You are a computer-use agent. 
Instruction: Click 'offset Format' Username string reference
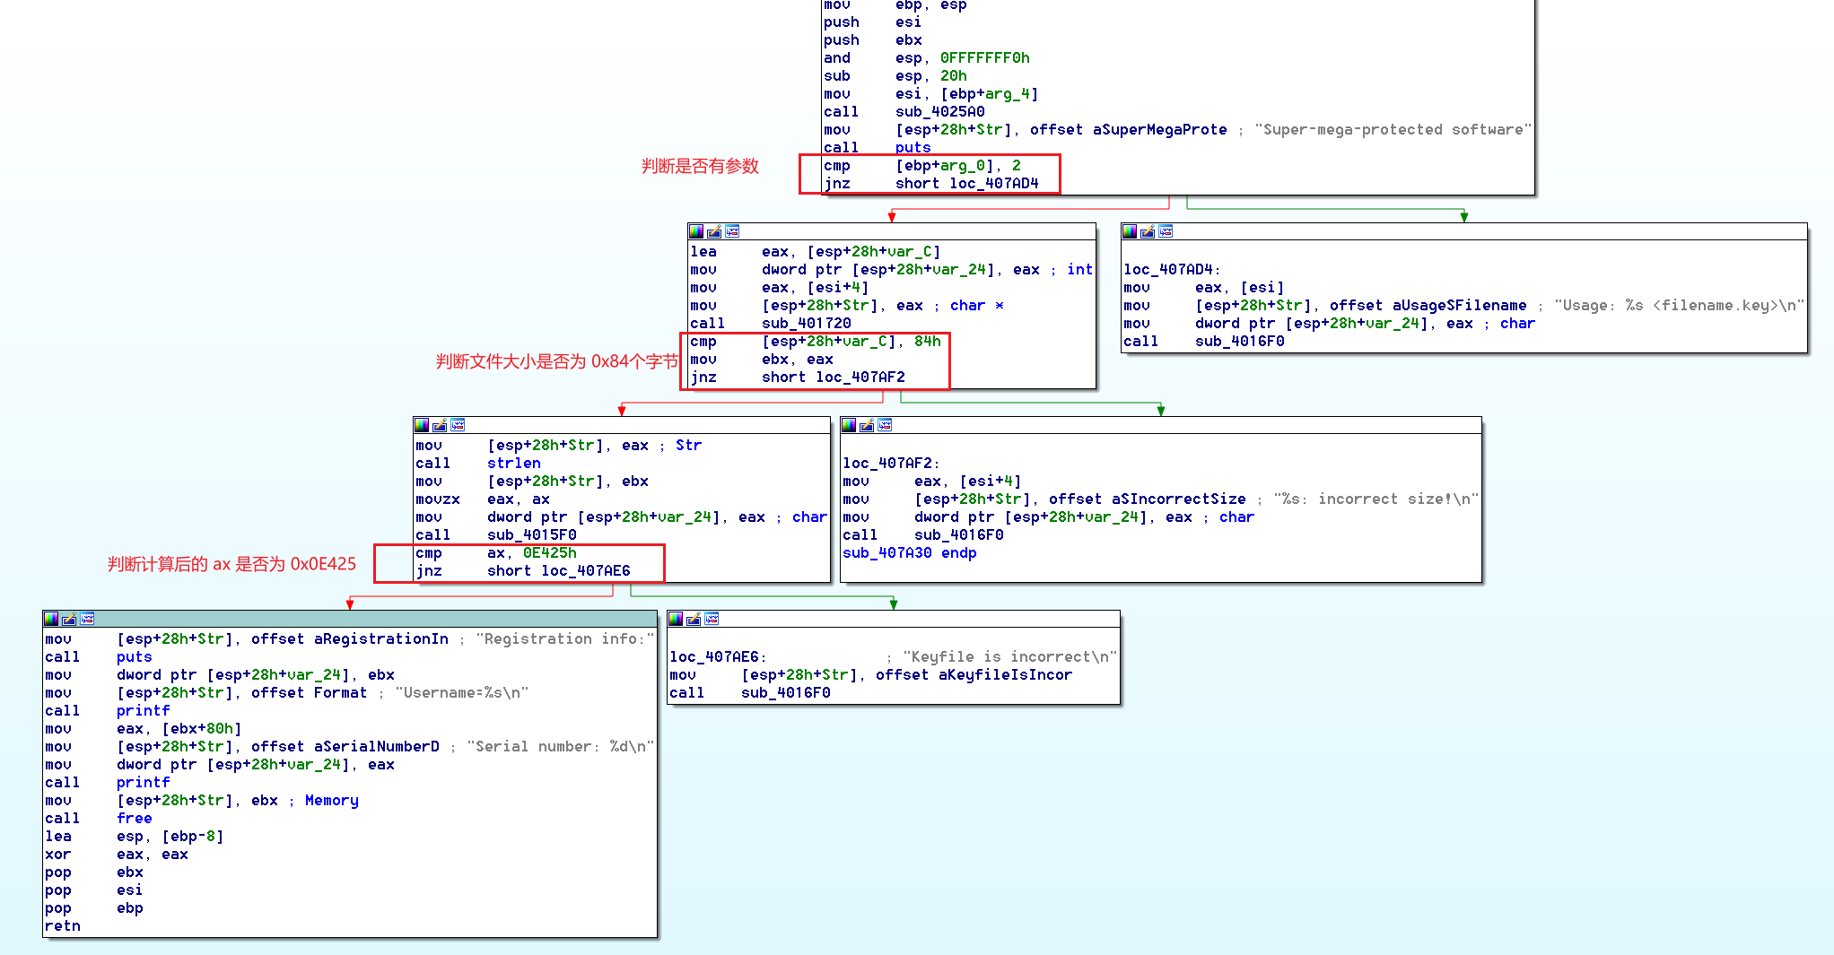pos(309,693)
